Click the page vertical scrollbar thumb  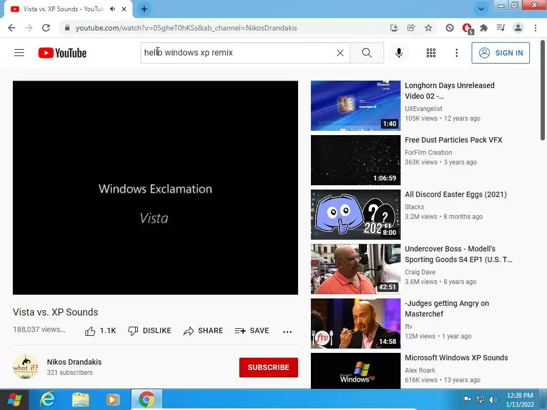click(x=543, y=90)
